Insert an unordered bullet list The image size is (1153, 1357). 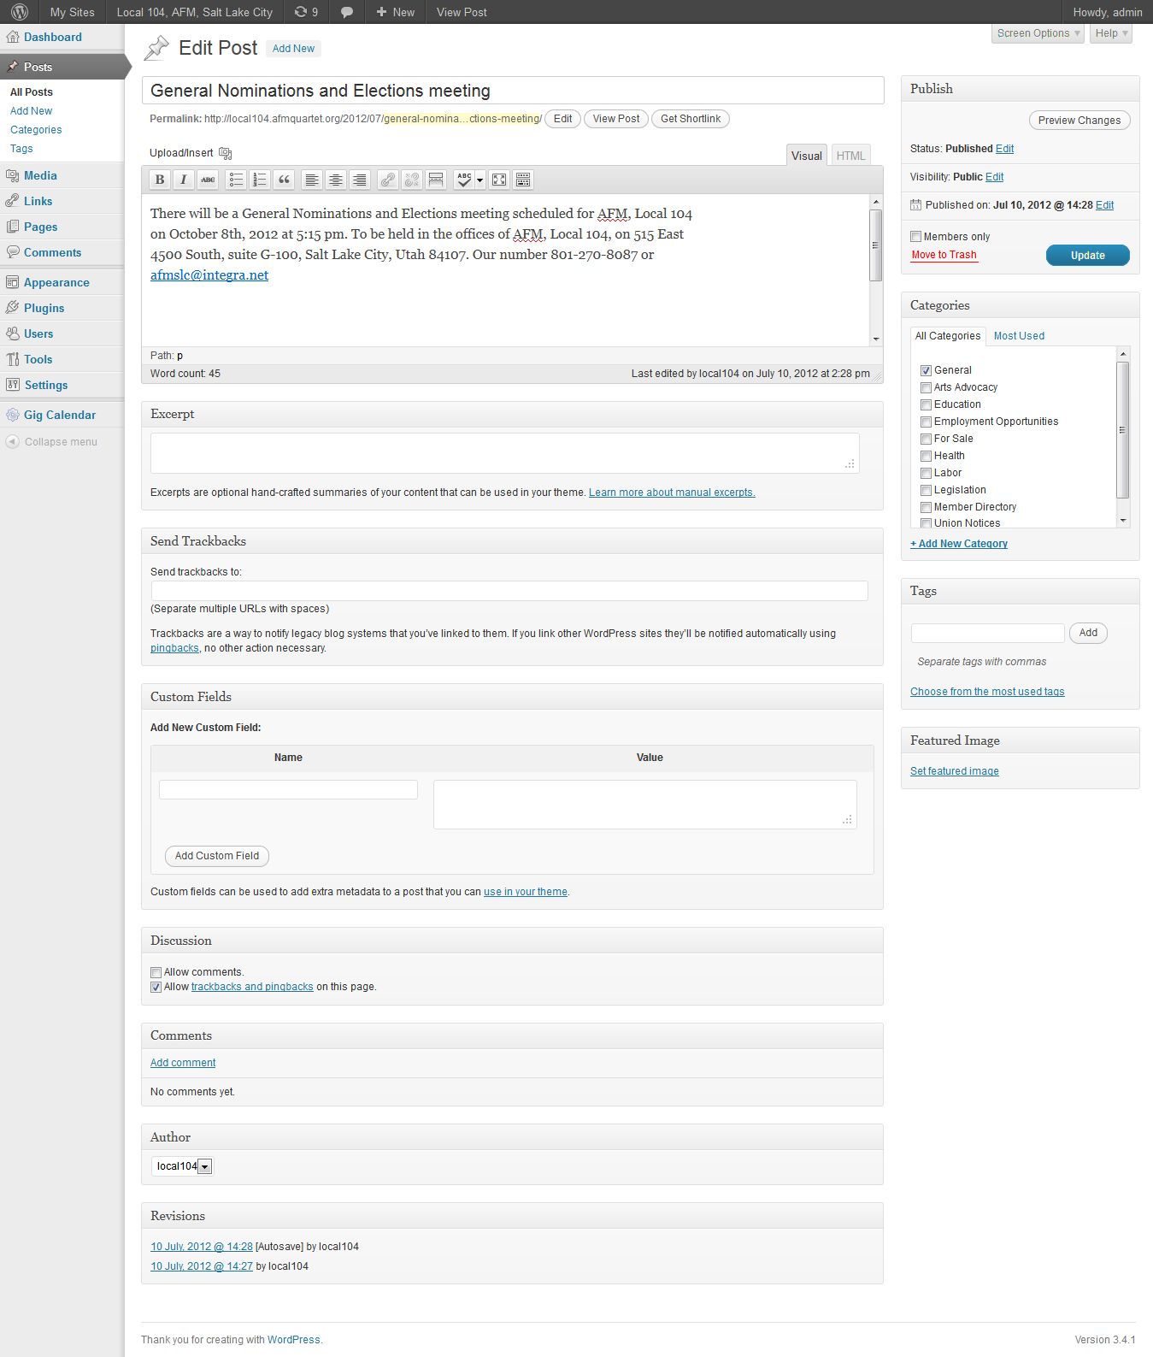click(236, 180)
